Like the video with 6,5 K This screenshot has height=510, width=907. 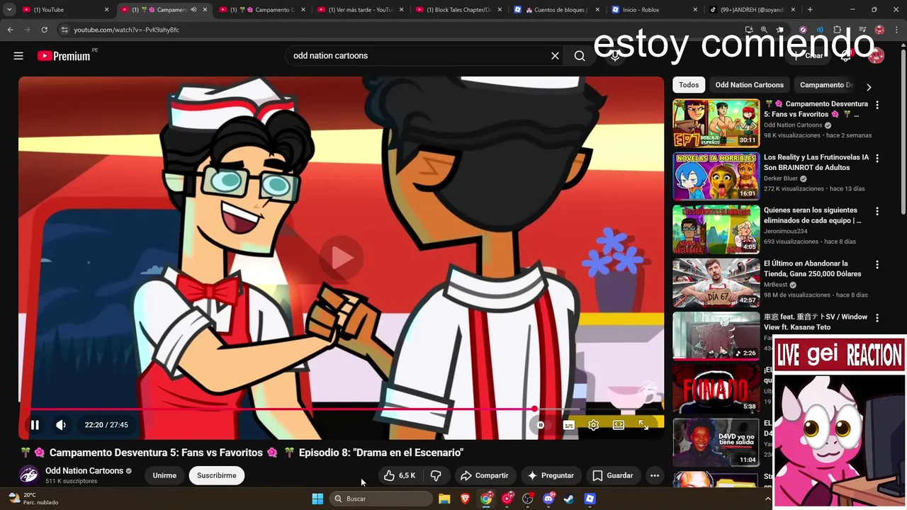400,475
